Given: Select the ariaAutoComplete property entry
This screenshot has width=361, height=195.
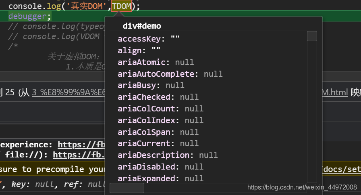Looking at the screenshot, I should click(x=170, y=74).
